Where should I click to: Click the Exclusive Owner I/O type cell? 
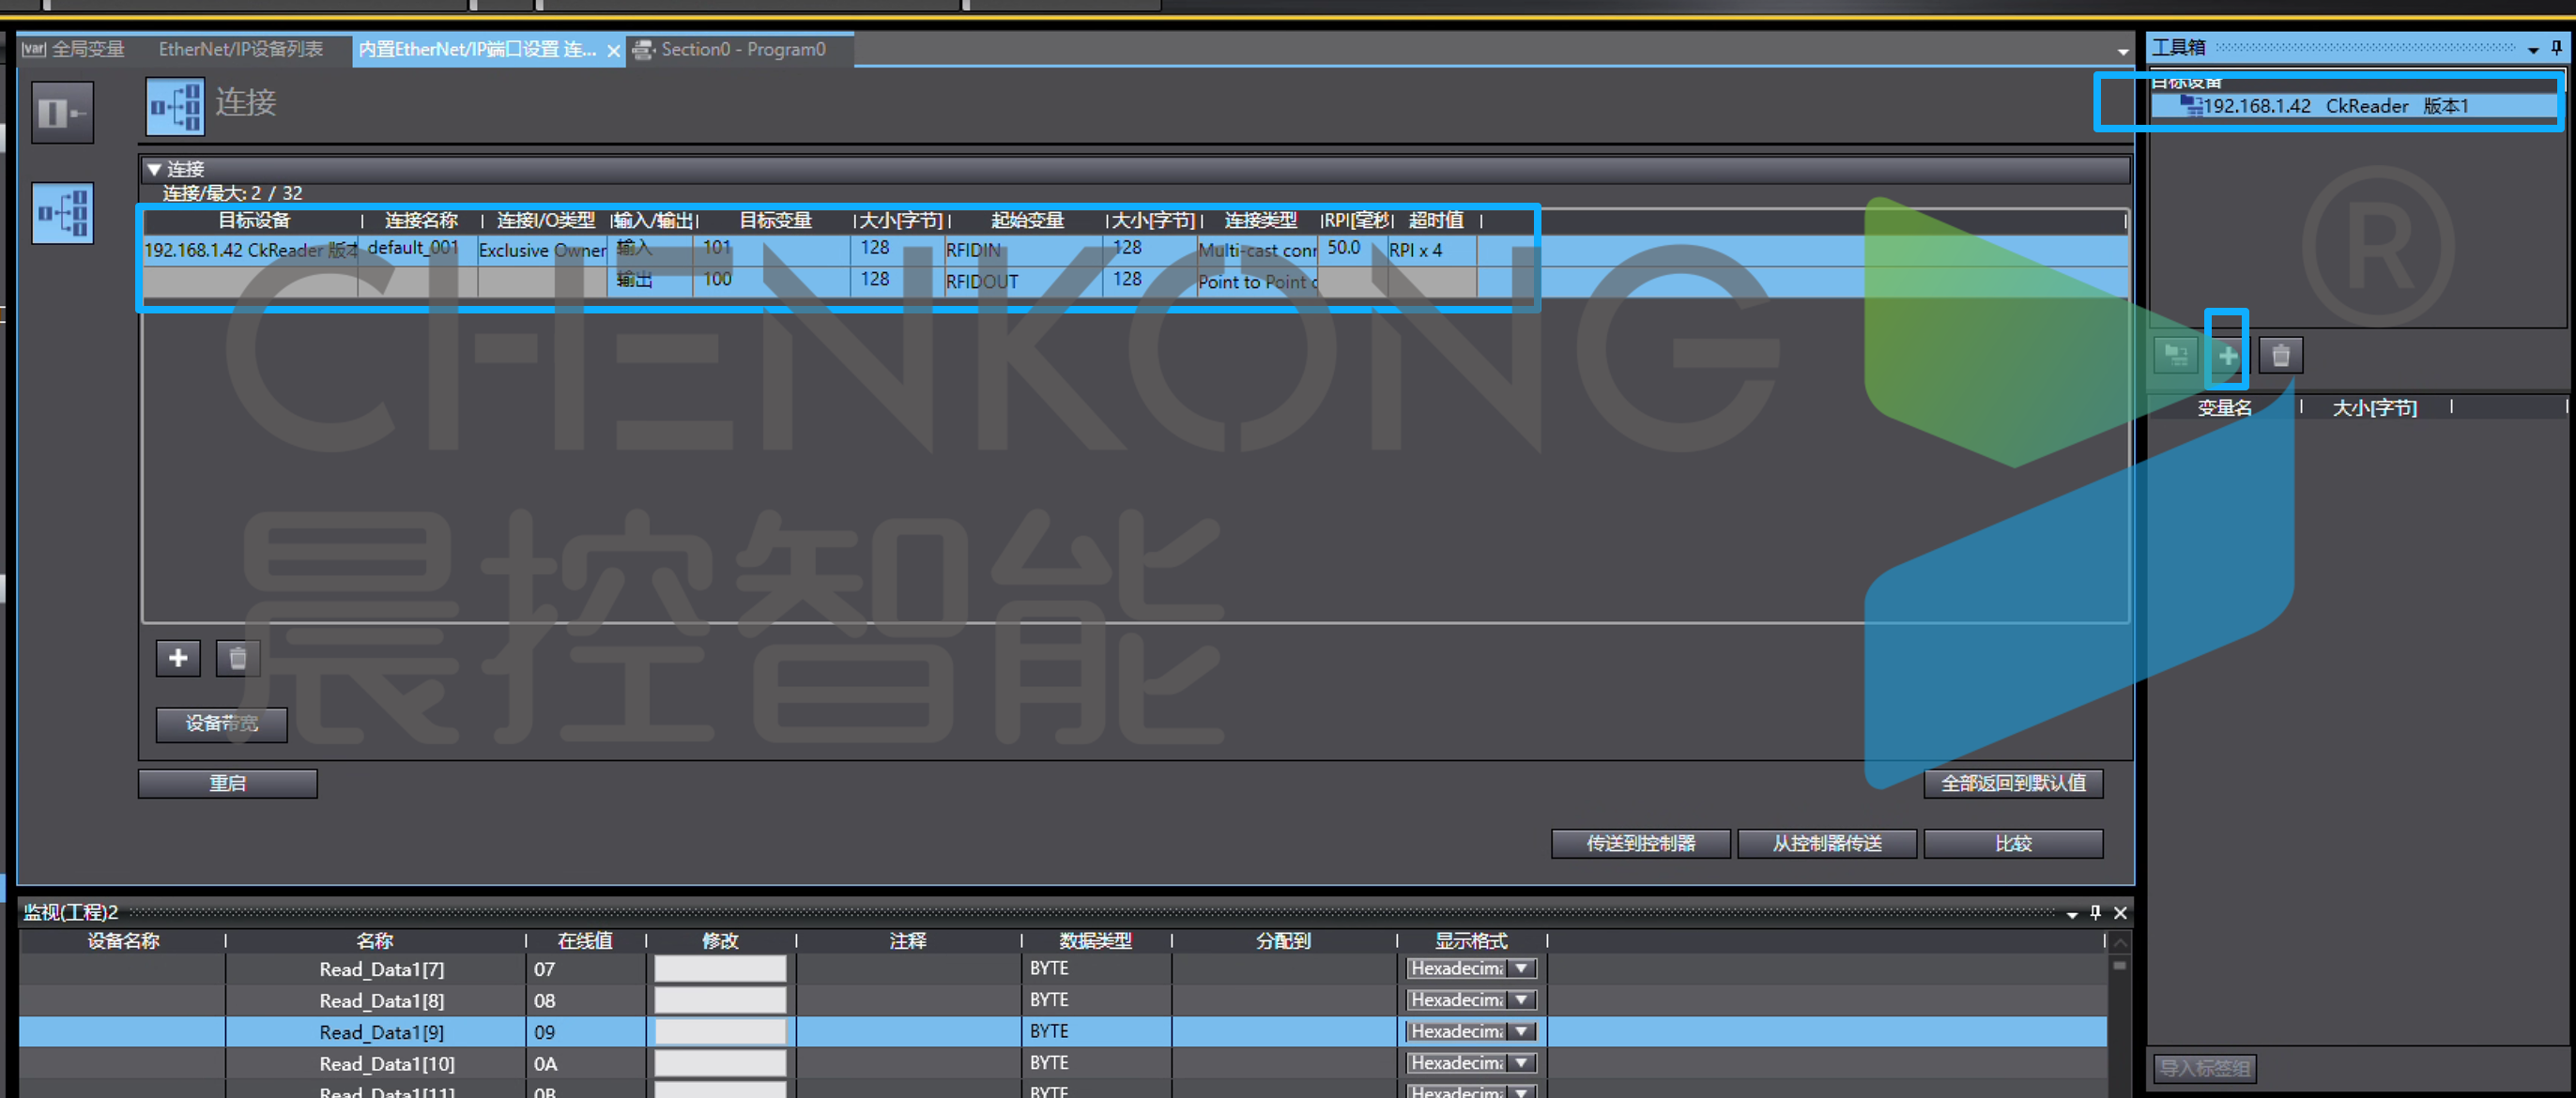[542, 250]
